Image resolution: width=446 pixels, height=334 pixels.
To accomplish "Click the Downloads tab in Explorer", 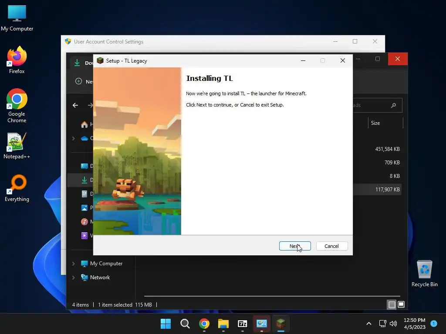I will pyautogui.click(x=82, y=63).
